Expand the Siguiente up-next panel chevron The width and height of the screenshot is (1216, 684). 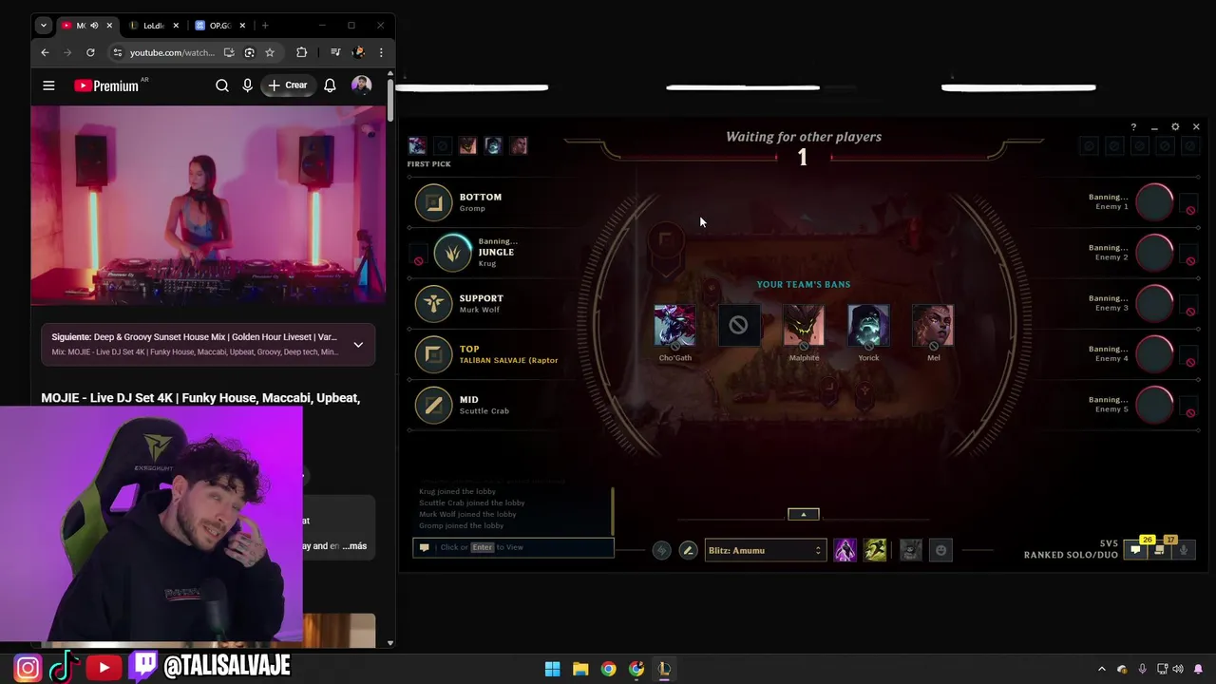point(358,344)
